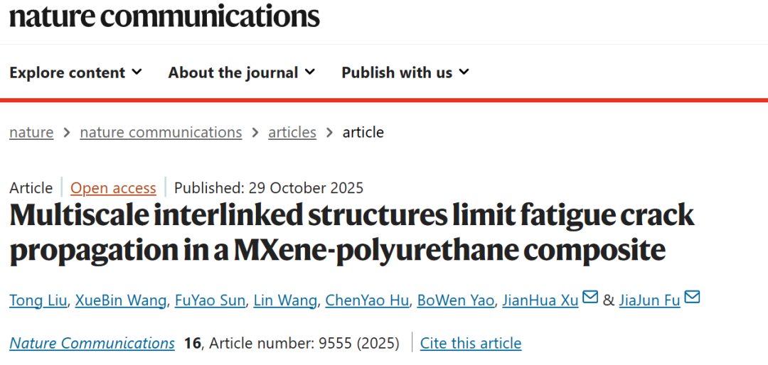The image size is (768, 365).
Task: Select author XueBin Wang
Action: pos(122,300)
